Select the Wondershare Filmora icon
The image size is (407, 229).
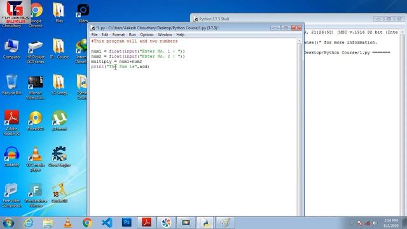point(36,195)
